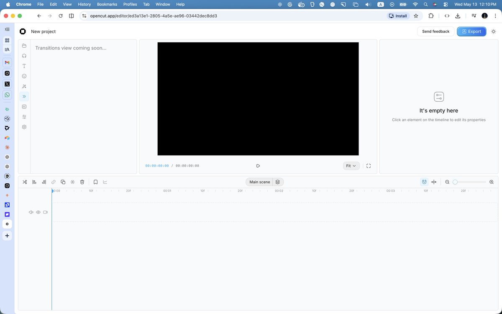
Task: Adjust the timeline zoom slider
Action: [469, 182]
